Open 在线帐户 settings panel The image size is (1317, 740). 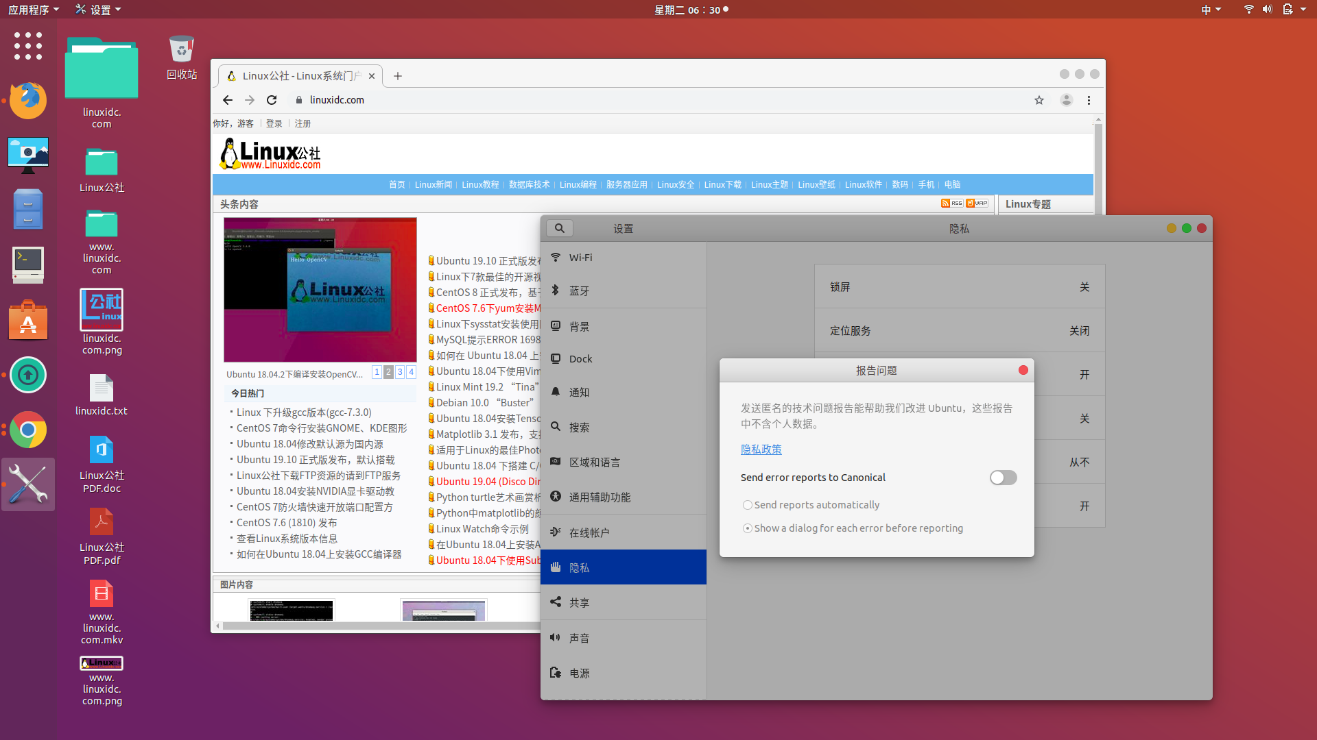tap(623, 532)
